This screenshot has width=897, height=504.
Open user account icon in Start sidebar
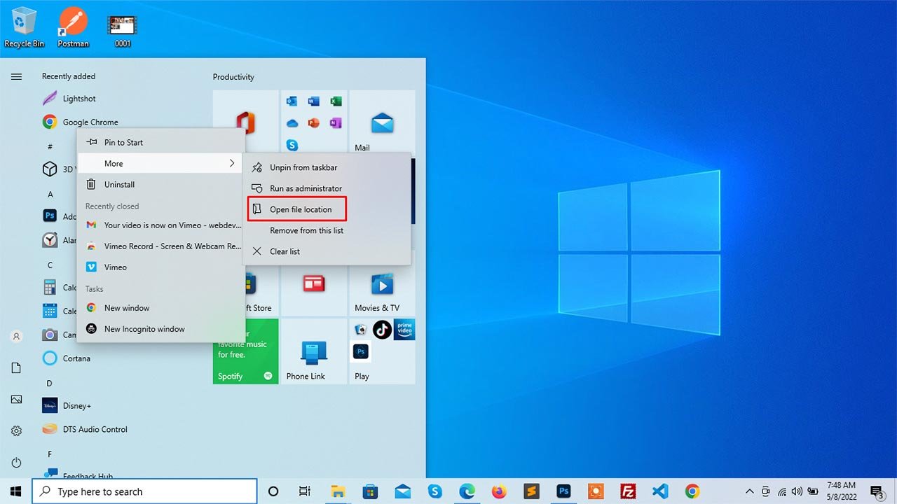point(16,337)
